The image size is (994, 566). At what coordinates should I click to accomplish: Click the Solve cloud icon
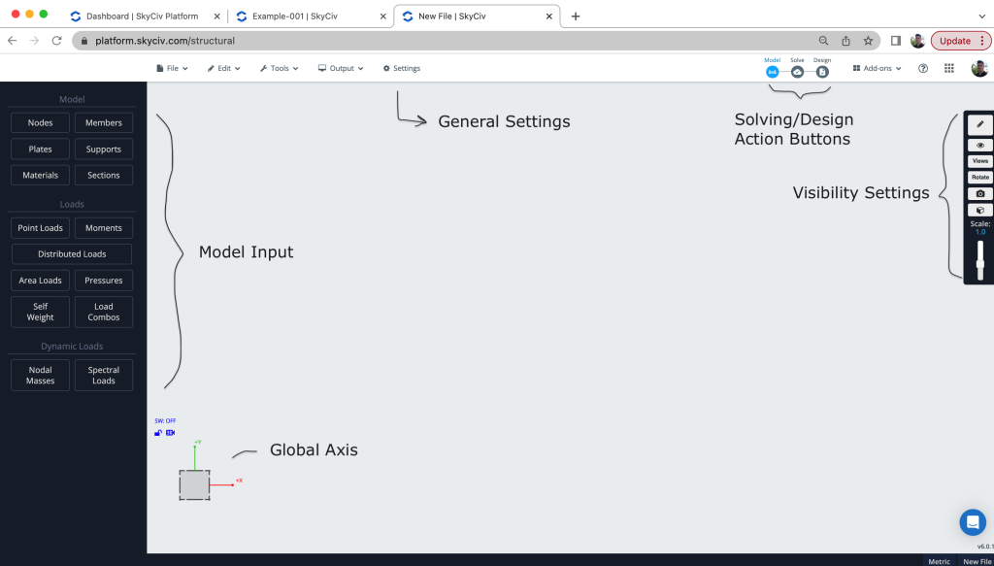click(797, 72)
